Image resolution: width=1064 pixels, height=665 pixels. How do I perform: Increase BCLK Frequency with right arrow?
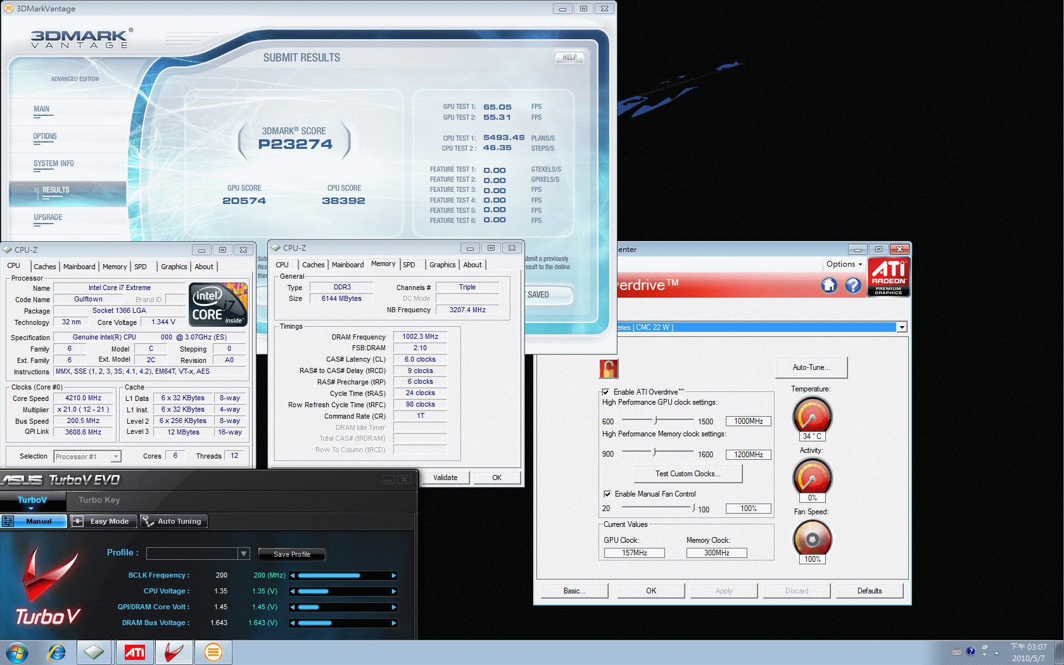pos(394,576)
